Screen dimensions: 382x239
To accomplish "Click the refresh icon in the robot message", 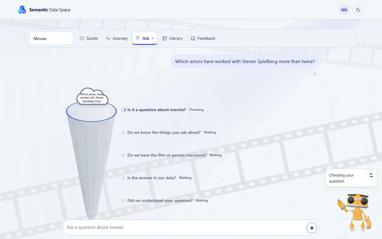I will coord(371,175).
